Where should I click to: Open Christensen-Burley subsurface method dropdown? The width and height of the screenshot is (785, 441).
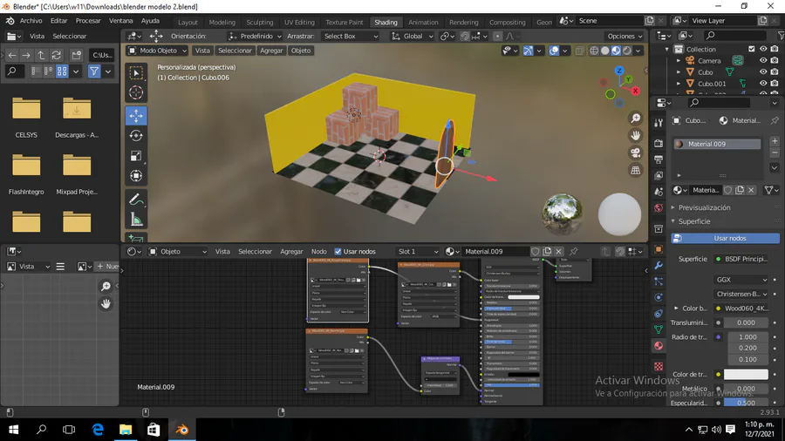pyautogui.click(x=741, y=294)
